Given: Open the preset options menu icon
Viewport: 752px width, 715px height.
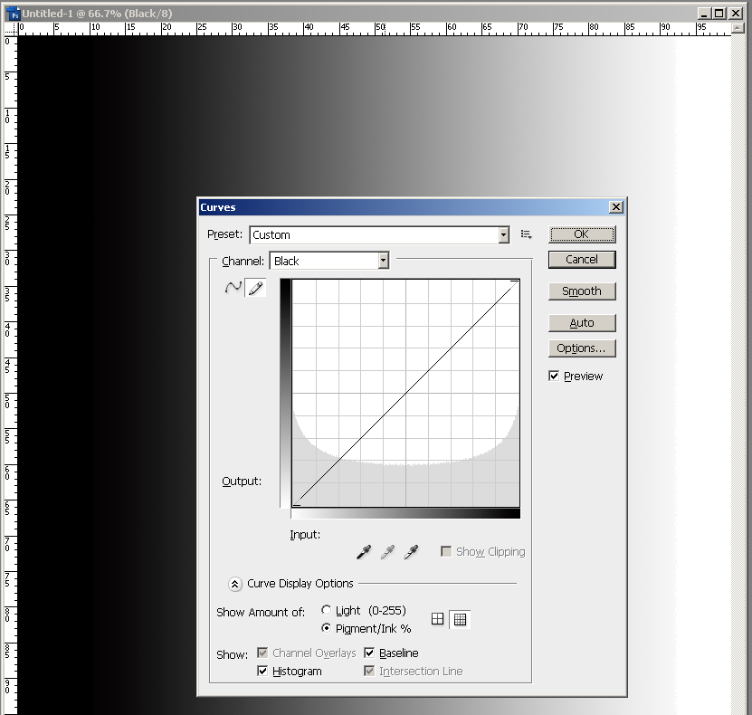Looking at the screenshot, I should pos(526,234).
